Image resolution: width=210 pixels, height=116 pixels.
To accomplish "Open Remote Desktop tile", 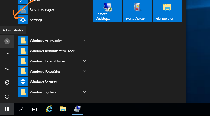I will coord(108,11).
